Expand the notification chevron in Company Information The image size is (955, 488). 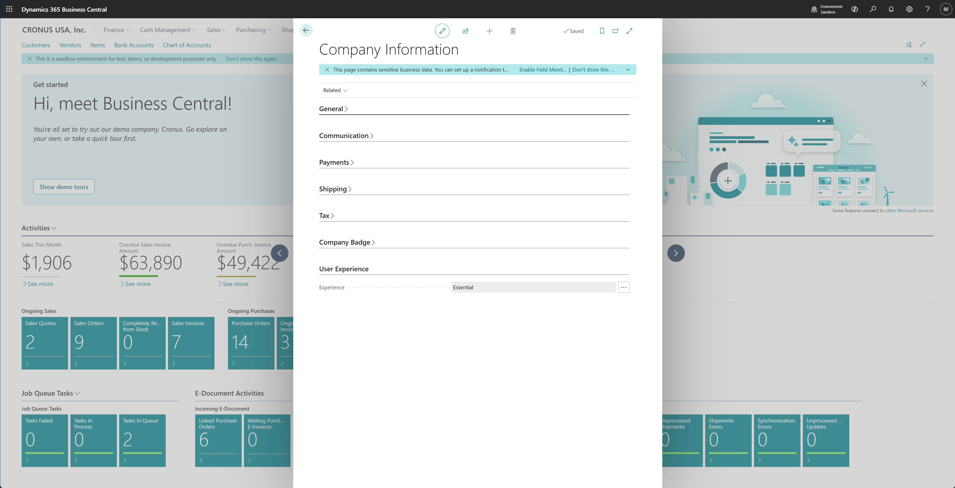coord(628,70)
